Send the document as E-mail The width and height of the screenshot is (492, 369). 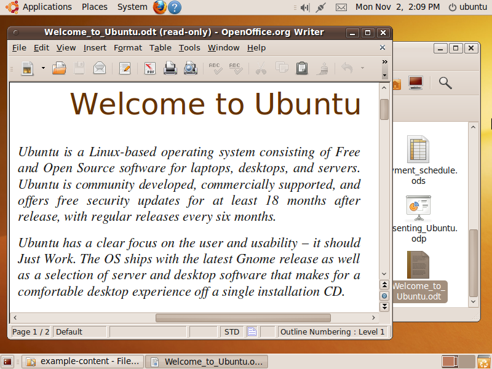(x=98, y=68)
